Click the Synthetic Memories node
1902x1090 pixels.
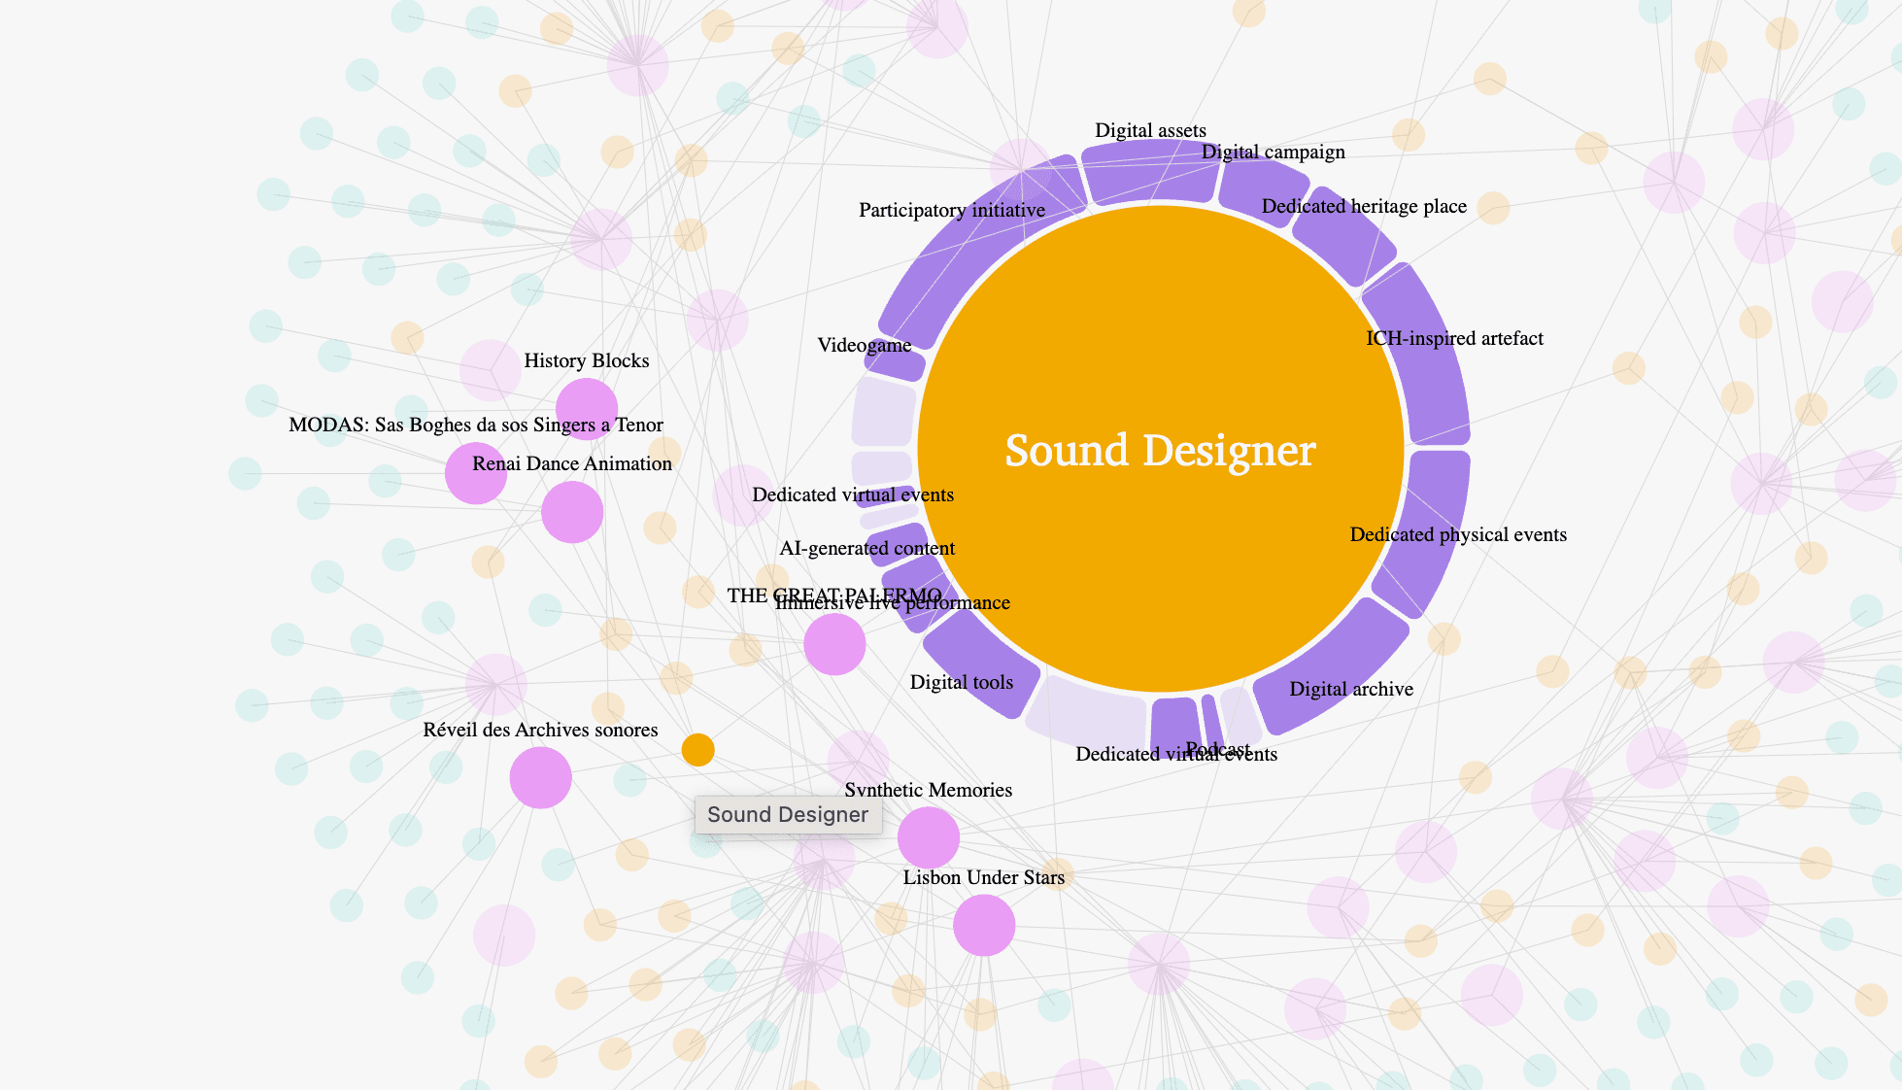(x=928, y=837)
